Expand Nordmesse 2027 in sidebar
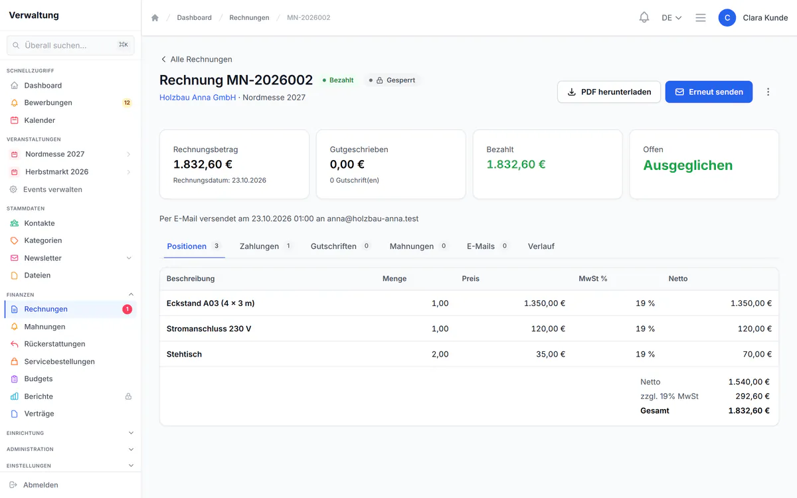 click(128, 154)
